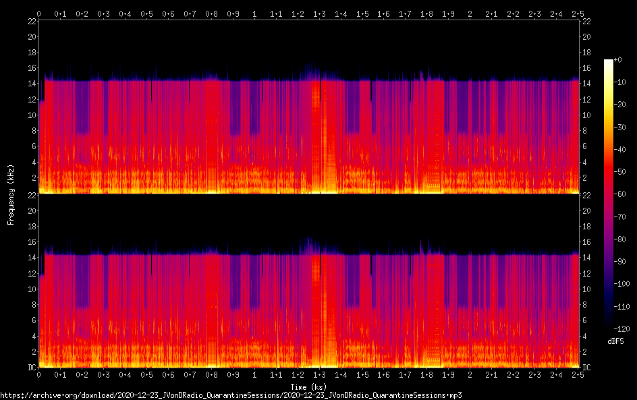Click the "0.9" tick on the top time axis
637x400 pixels.
(x=233, y=13)
